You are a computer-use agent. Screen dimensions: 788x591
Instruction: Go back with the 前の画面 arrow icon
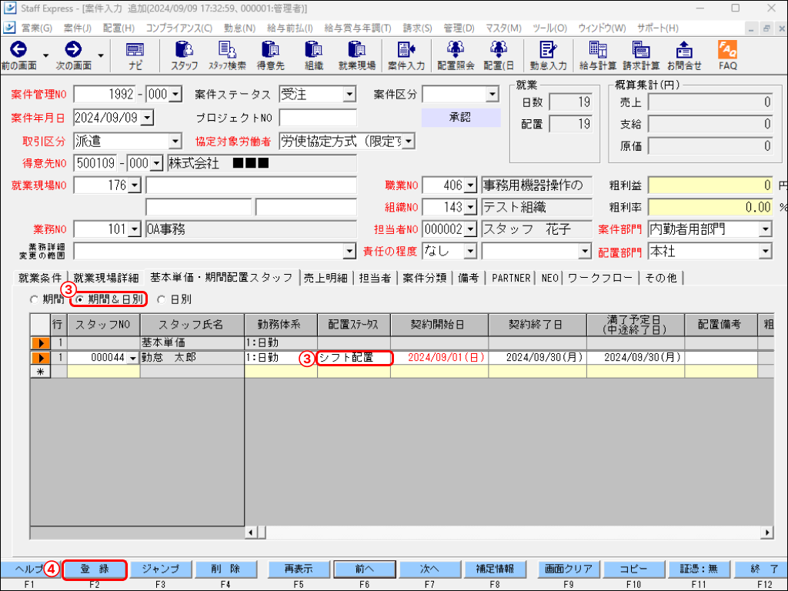(x=18, y=50)
